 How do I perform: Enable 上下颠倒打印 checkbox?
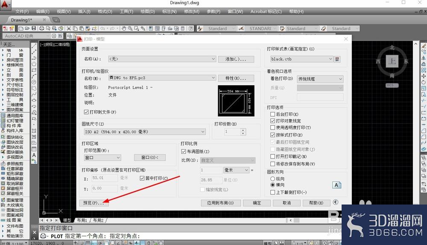(272, 192)
